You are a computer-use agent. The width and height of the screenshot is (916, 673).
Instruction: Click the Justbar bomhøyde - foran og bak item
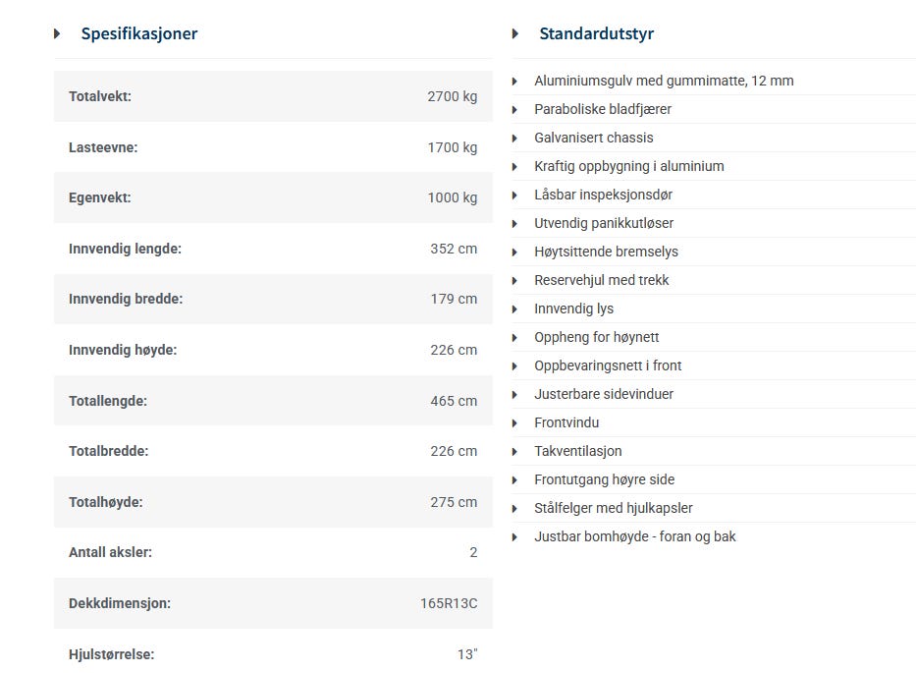coord(634,537)
